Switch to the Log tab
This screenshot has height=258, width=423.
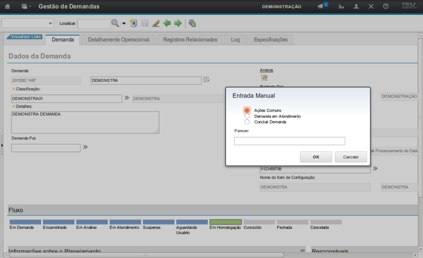tap(235, 40)
